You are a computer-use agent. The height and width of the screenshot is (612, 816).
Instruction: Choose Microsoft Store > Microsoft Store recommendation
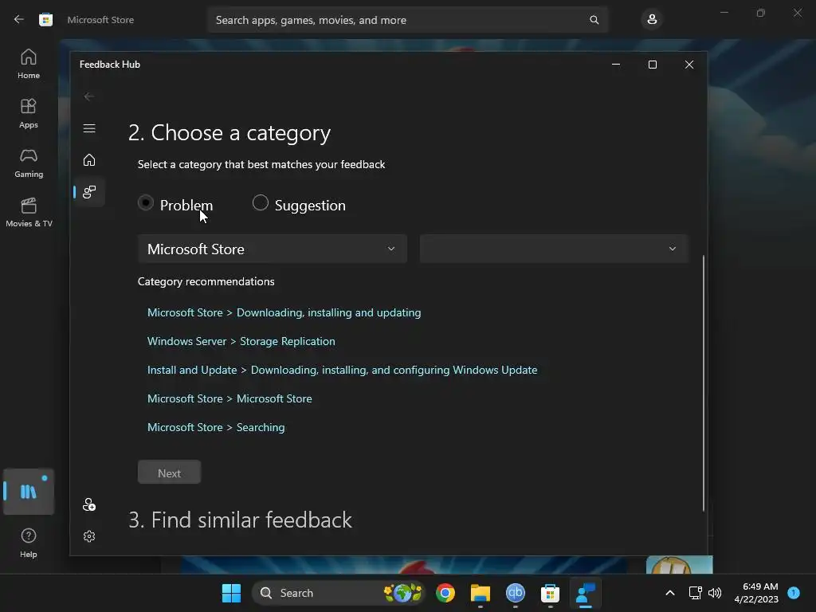pyautogui.click(x=229, y=398)
